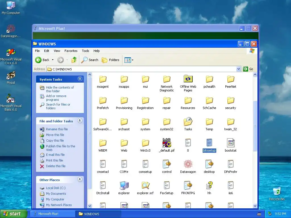291x218 pixels.
Task: Click Print this file link
Action: pyautogui.click(x=54, y=161)
